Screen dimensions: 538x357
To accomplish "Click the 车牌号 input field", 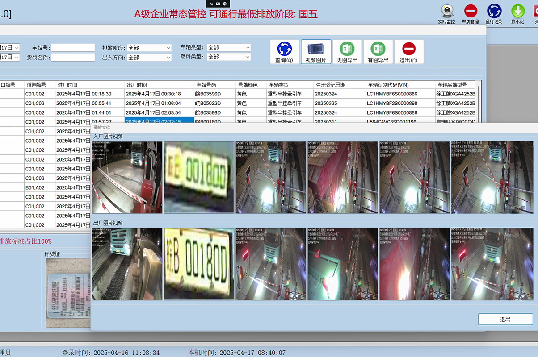I will pos(73,48).
